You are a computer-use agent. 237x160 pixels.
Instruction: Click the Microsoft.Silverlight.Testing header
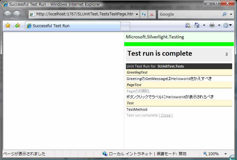pos(155,37)
